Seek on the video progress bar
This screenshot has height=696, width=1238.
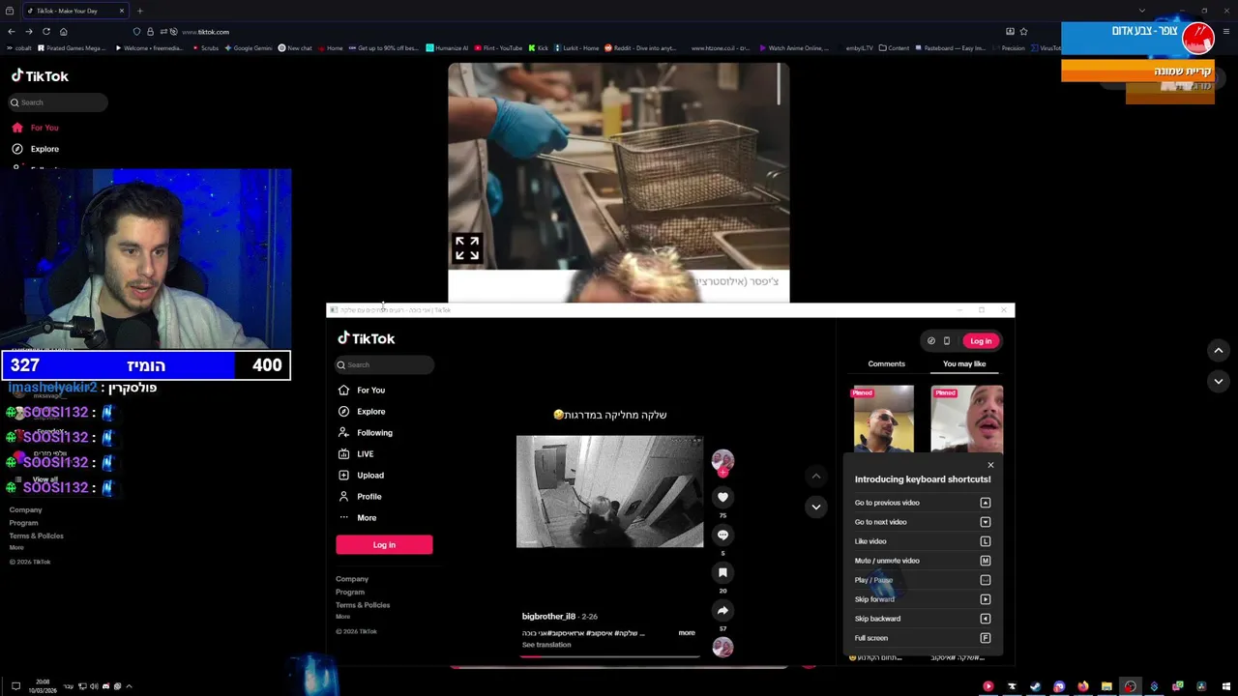(609, 656)
